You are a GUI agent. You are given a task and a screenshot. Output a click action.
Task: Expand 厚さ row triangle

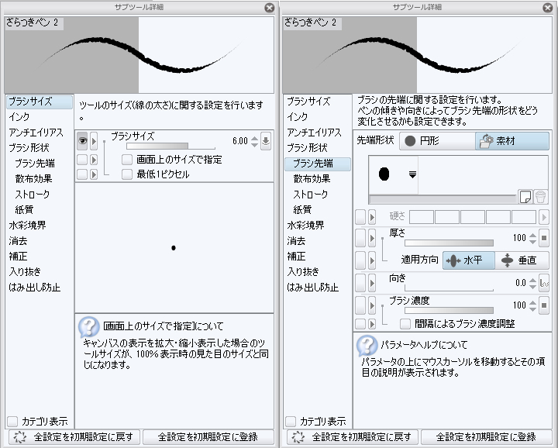[x=372, y=239]
